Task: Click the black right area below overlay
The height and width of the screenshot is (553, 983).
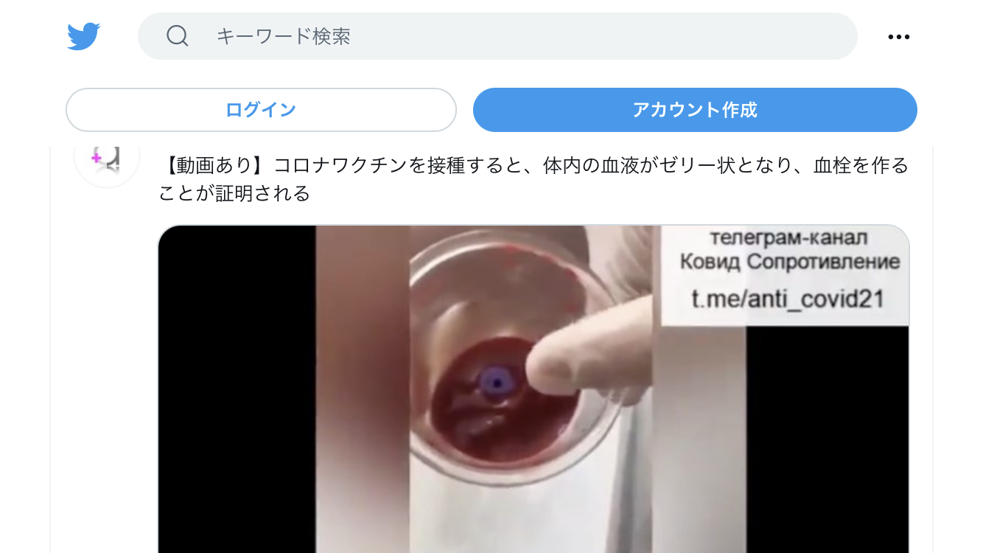Action: 828,439
